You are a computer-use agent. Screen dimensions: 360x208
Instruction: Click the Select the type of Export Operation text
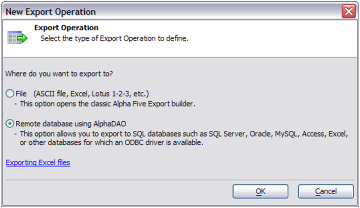click(x=114, y=38)
